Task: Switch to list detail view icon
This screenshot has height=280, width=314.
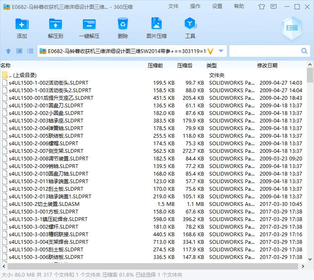Action: pos(30,51)
